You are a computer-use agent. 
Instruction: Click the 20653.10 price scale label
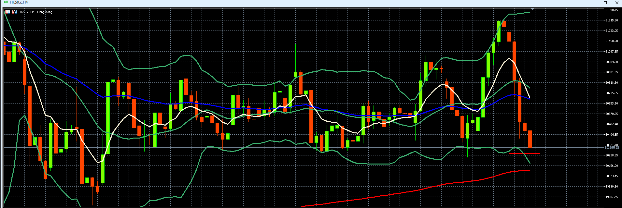612,104
